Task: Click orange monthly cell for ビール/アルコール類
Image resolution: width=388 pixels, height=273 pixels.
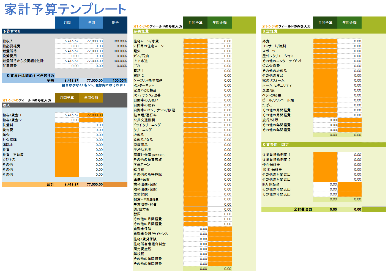Action: (x=325, y=100)
